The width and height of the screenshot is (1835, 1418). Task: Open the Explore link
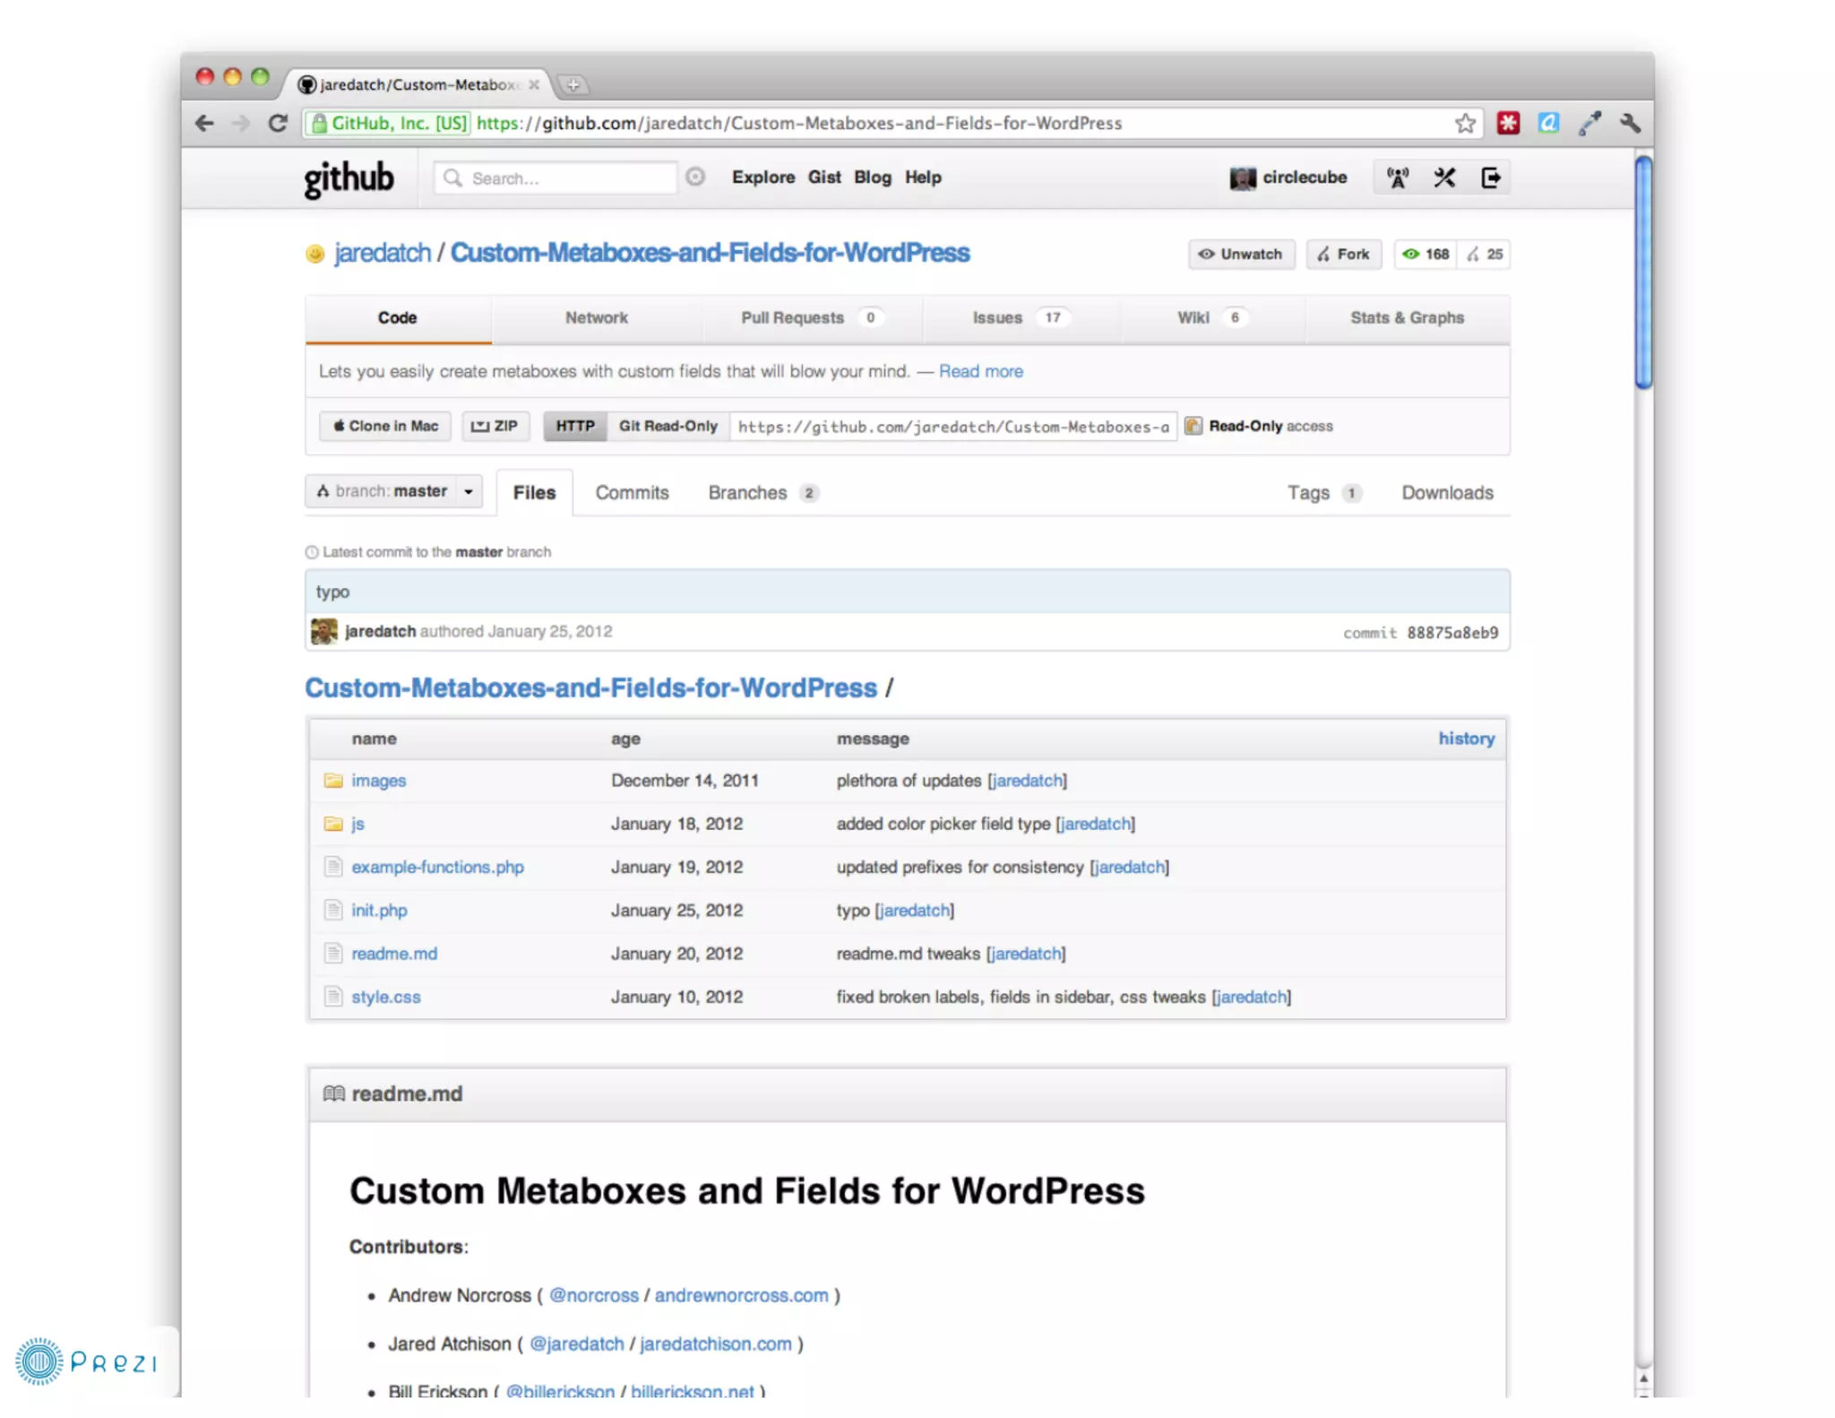(763, 177)
